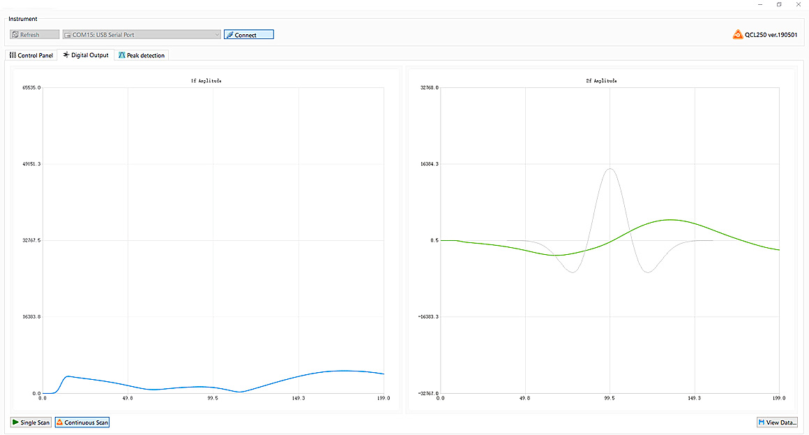This screenshot has height=435, width=809.
Task: Click the Refresh ports icon button
Action: pos(15,35)
